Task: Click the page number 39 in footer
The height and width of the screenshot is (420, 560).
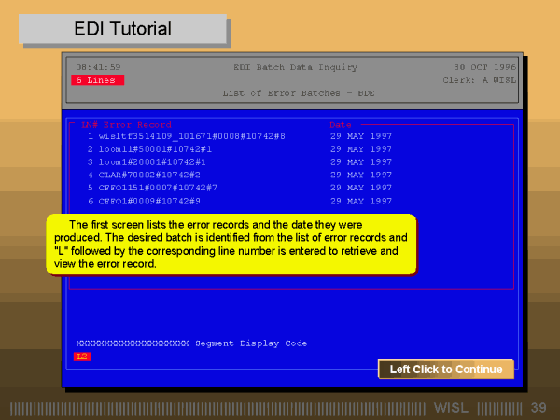Action: point(538,408)
